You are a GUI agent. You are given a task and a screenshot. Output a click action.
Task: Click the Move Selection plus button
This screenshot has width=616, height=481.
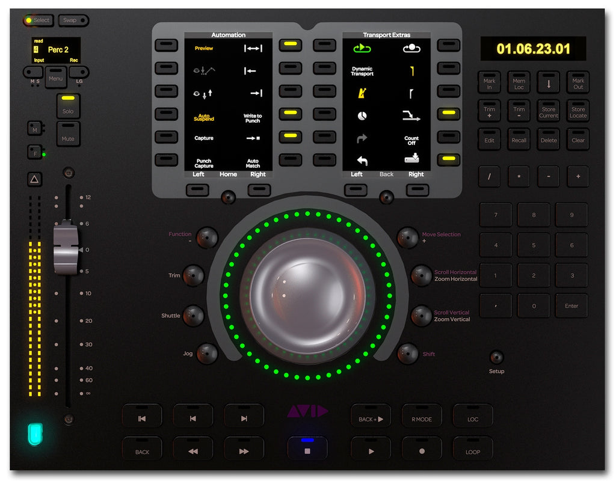tap(408, 237)
